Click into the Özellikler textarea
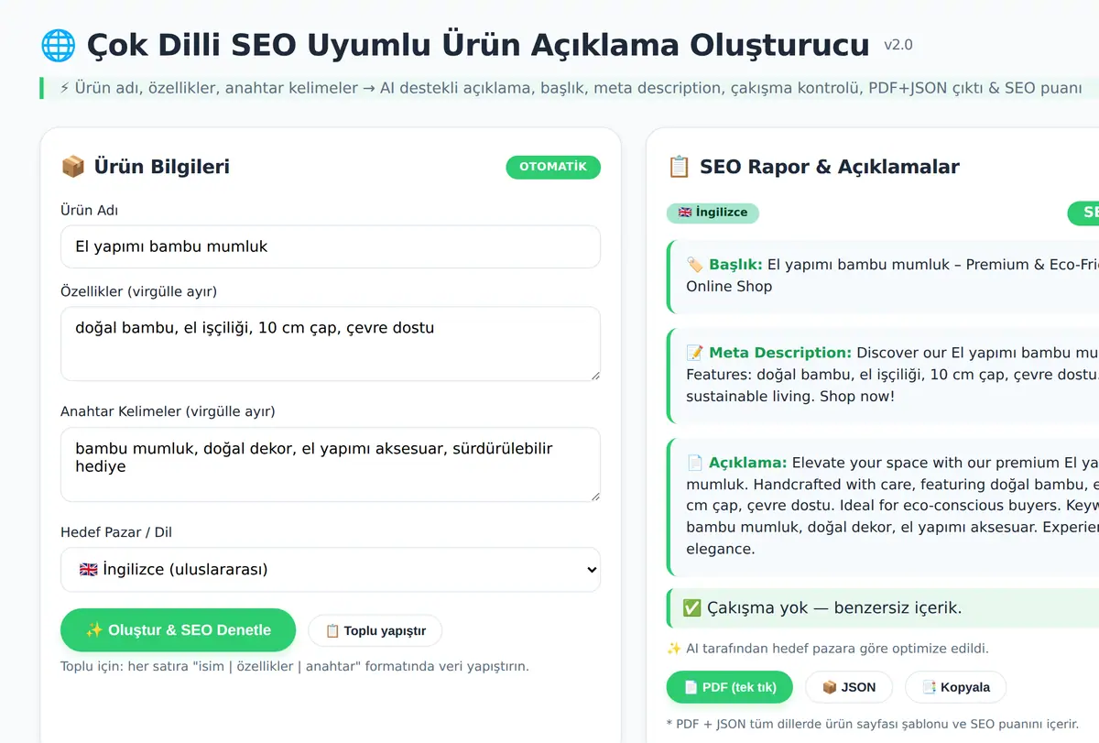This screenshot has width=1099, height=743. click(331, 344)
